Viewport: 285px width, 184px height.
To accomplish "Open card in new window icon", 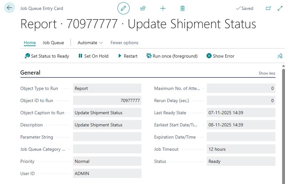I will tap(268, 8).
